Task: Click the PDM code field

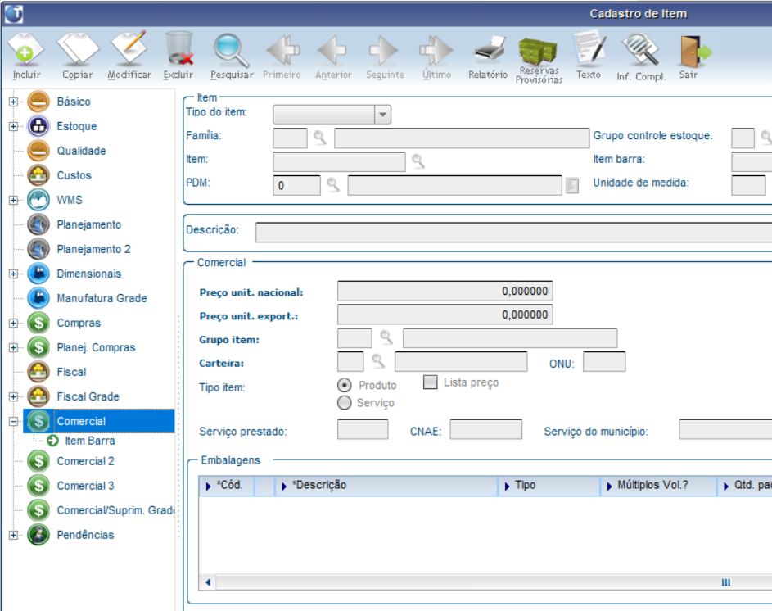Action: [x=296, y=185]
